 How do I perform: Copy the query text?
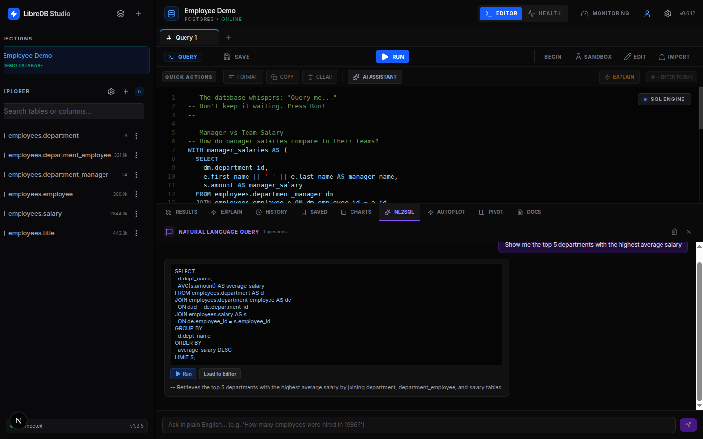click(x=283, y=77)
